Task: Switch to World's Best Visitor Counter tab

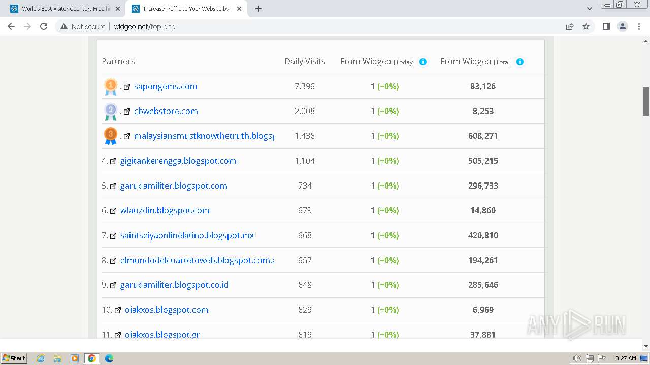Action: coord(66,9)
